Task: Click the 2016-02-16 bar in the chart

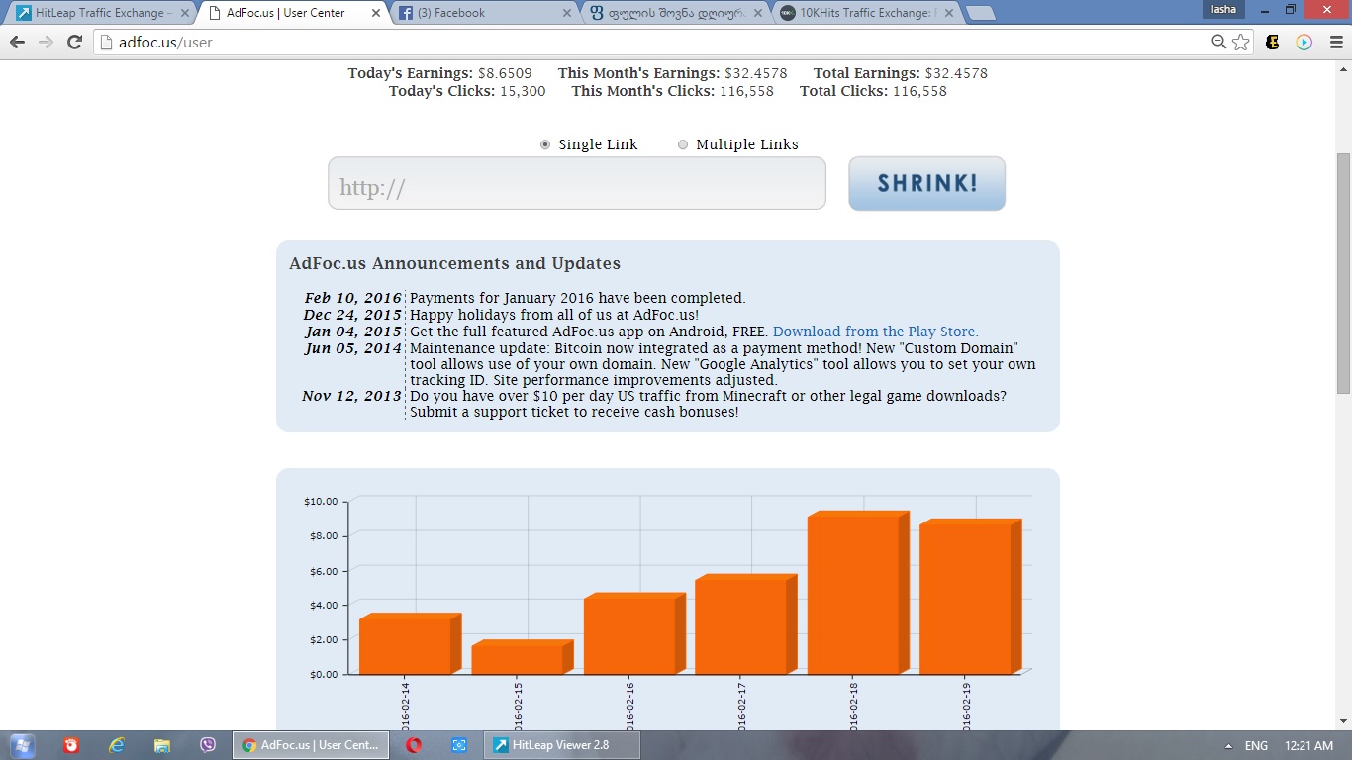Action: (634, 634)
